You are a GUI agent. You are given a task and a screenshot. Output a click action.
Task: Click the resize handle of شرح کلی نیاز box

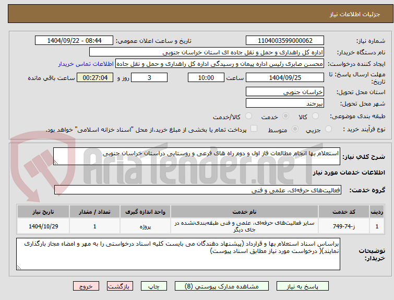point(56,163)
